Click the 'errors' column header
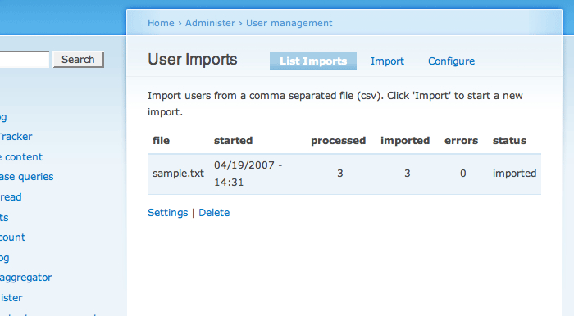The height and width of the screenshot is (316, 574). click(461, 141)
